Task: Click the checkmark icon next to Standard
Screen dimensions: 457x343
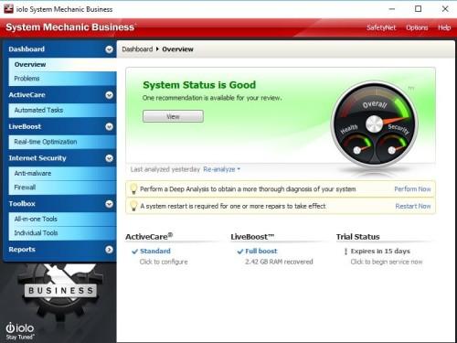Action: coord(134,252)
